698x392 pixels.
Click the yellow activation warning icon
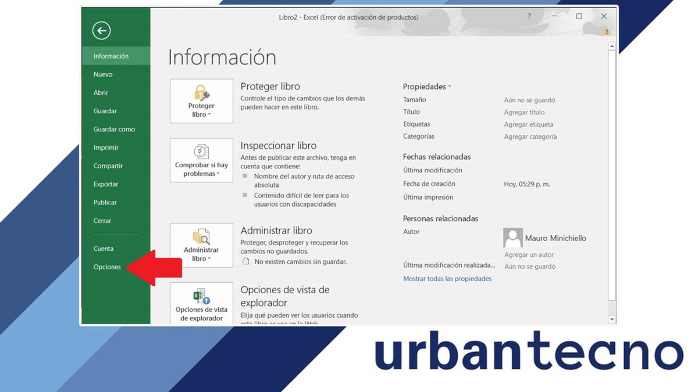tap(607, 32)
